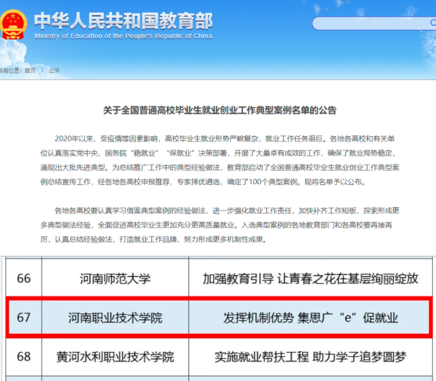
Task: Select cell 黄河水利职业技术学院
Action: pos(115,357)
